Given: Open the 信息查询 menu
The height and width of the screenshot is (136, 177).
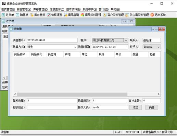Looking at the screenshot, I should click(57, 9).
